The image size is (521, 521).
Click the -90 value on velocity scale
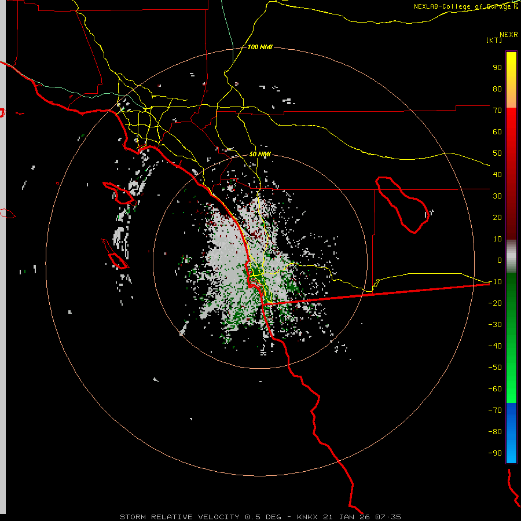[495, 453]
